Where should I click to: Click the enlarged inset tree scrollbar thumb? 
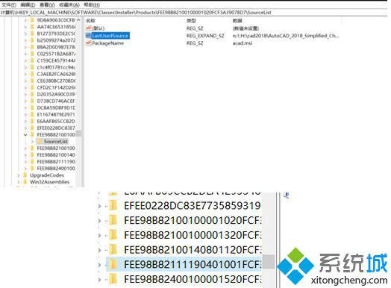click(269, 262)
